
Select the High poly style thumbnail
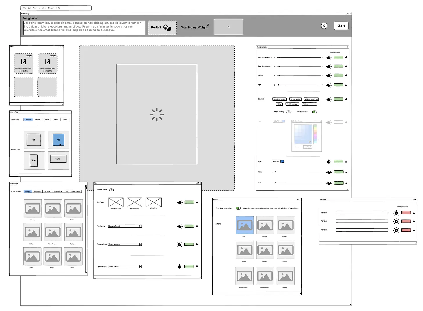point(32,208)
